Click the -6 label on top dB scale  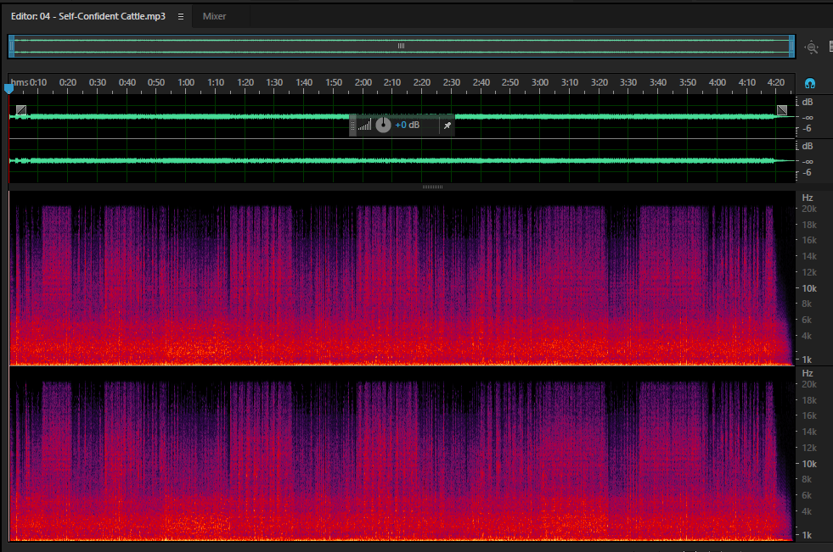(807, 129)
